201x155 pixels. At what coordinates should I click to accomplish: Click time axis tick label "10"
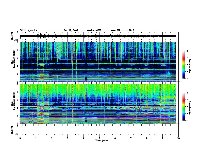178,138
